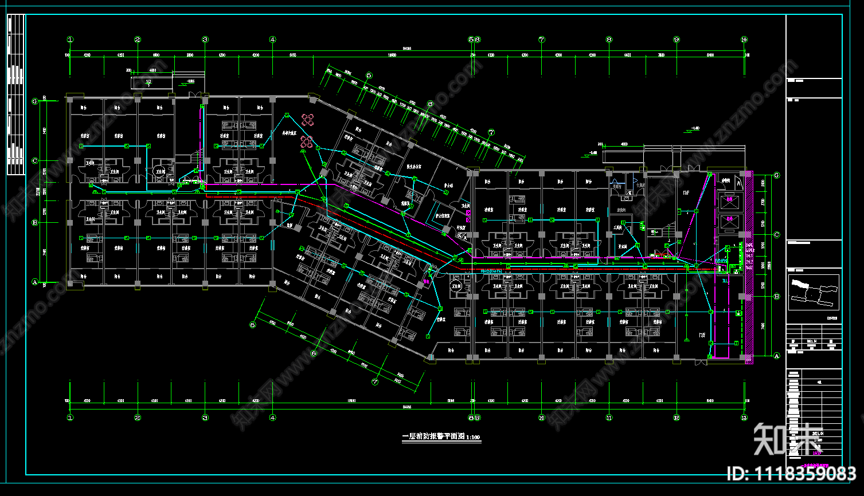Screen dimensions: 864x496
Task: Select the magenta hatched wall at the east end
Action: [748, 266]
